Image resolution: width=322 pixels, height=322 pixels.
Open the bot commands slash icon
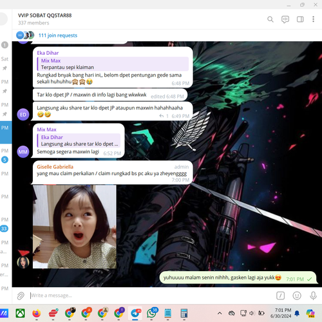pyautogui.click(x=280, y=296)
